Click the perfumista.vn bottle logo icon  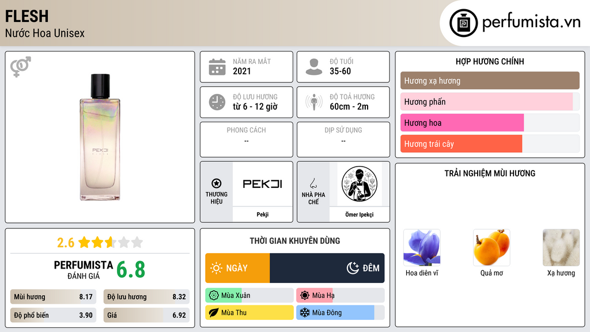pyautogui.click(x=463, y=23)
